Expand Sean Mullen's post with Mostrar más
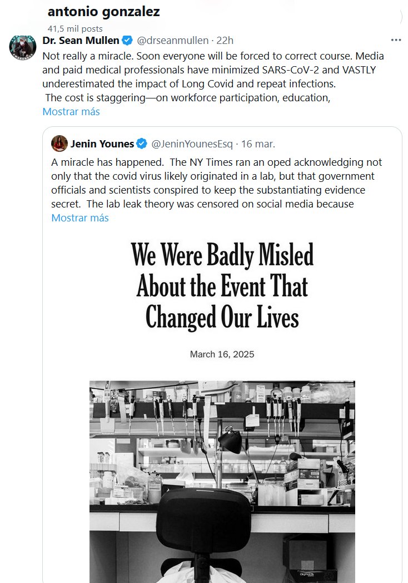The height and width of the screenshot is (583, 408). (71, 111)
